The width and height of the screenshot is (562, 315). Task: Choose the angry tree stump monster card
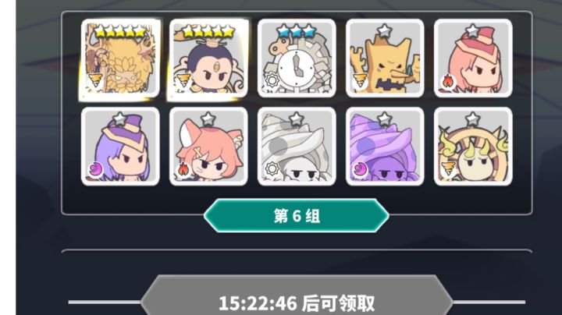pyautogui.click(x=385, y=58)
